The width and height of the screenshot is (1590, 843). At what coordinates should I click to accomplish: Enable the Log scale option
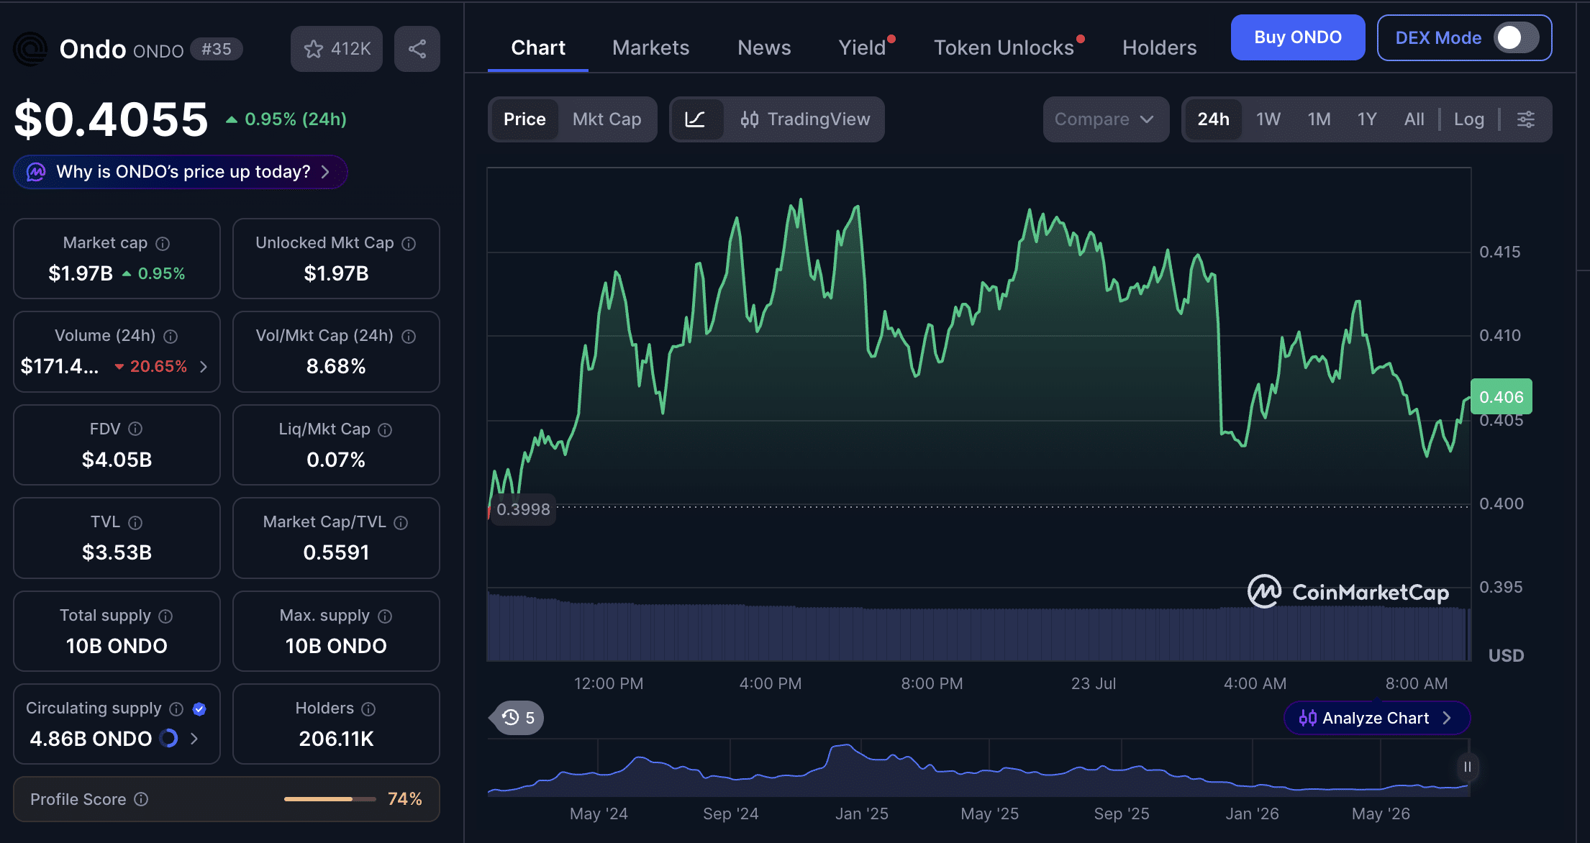pyautogui.click(x=1468, y=119)
